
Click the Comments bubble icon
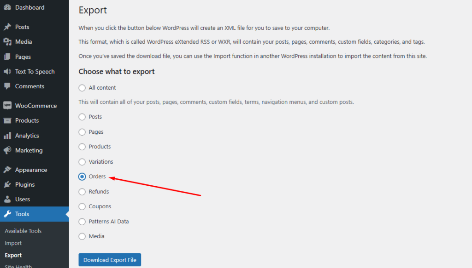(x=7, y=86)
